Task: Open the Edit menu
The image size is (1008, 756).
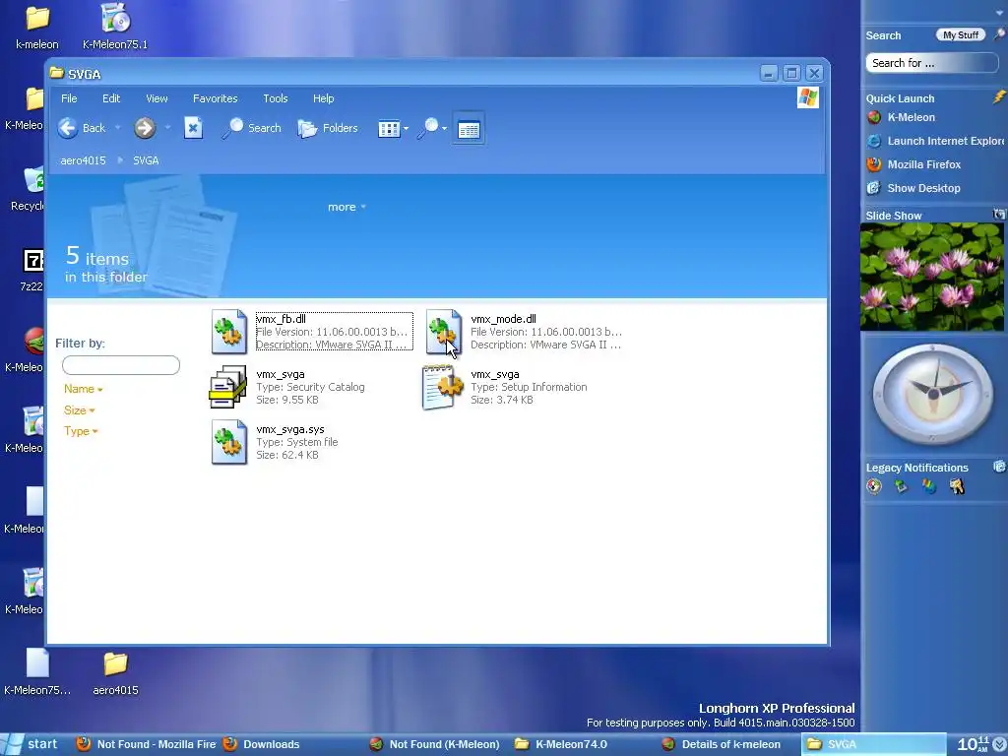Action: (x=111, y=98)
